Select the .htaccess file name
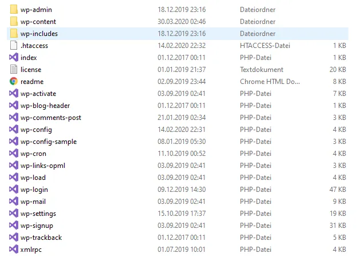This screenshot has height=261, width=357. 34,46
